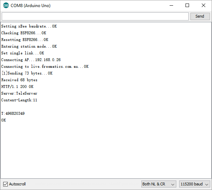Image resolution: width=212 pixels, height=190 pixels.
Task: Click the 'Server:TeleServer' output line
Action: pos(19,94)
